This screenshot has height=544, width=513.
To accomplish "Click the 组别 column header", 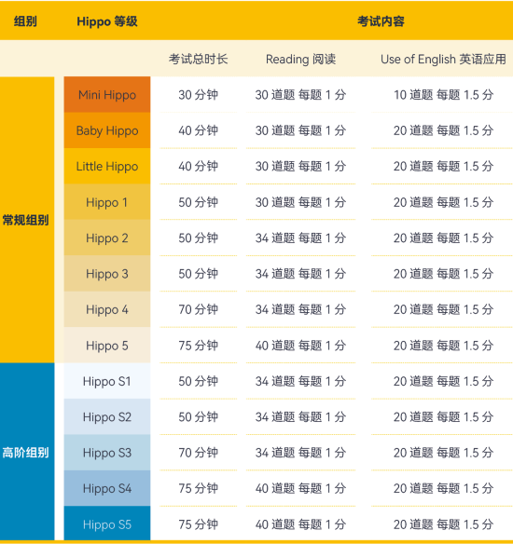I will [25, 21].
